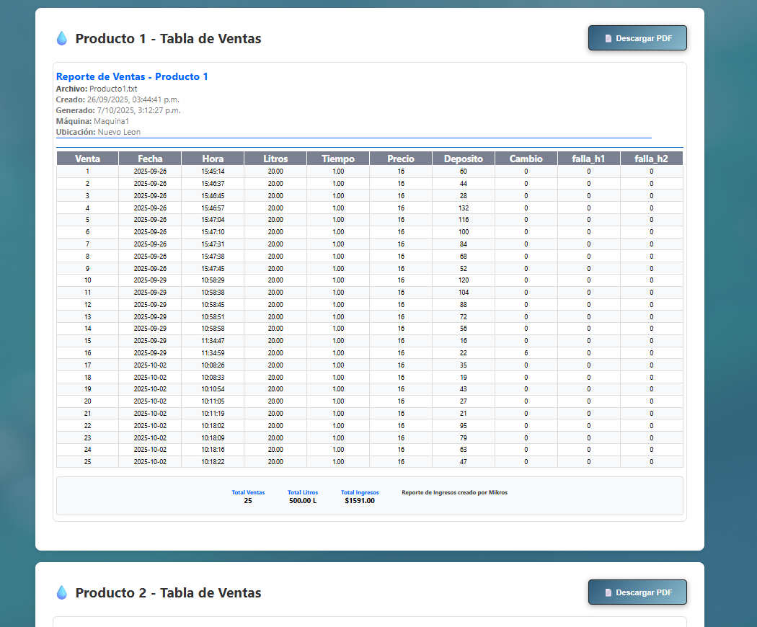Click the falla_h2 column header
This screenshot has width=757, height=627.
tap(651, 159)
